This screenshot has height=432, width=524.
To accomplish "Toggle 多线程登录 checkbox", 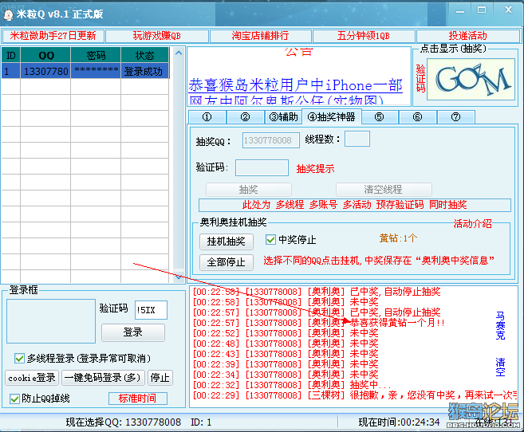I will [19, 359].
